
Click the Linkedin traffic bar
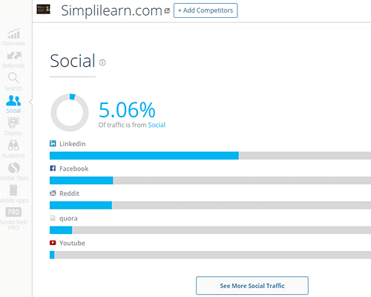pyautogui.click(x=210, y=156)
